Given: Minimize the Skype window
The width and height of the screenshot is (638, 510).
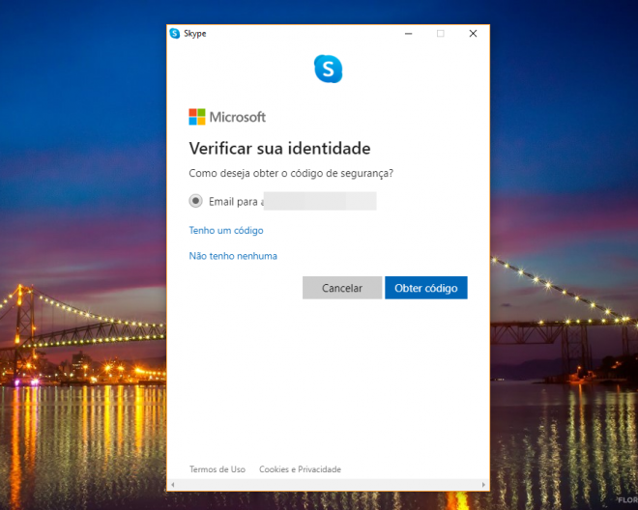Looking at the screenshot, I should 409,34.
